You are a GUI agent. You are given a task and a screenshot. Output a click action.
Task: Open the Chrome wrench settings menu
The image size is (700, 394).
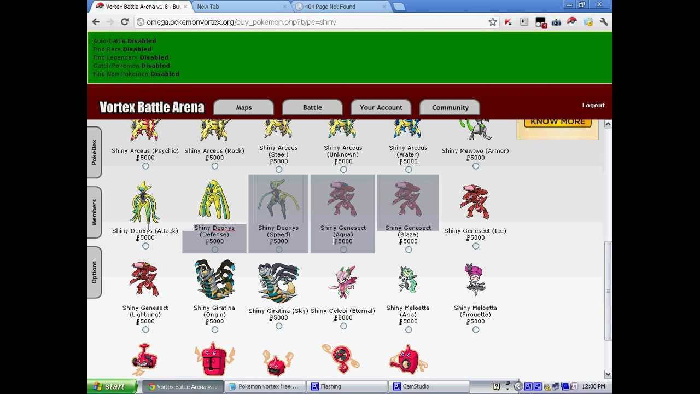(x=604, y=22)
